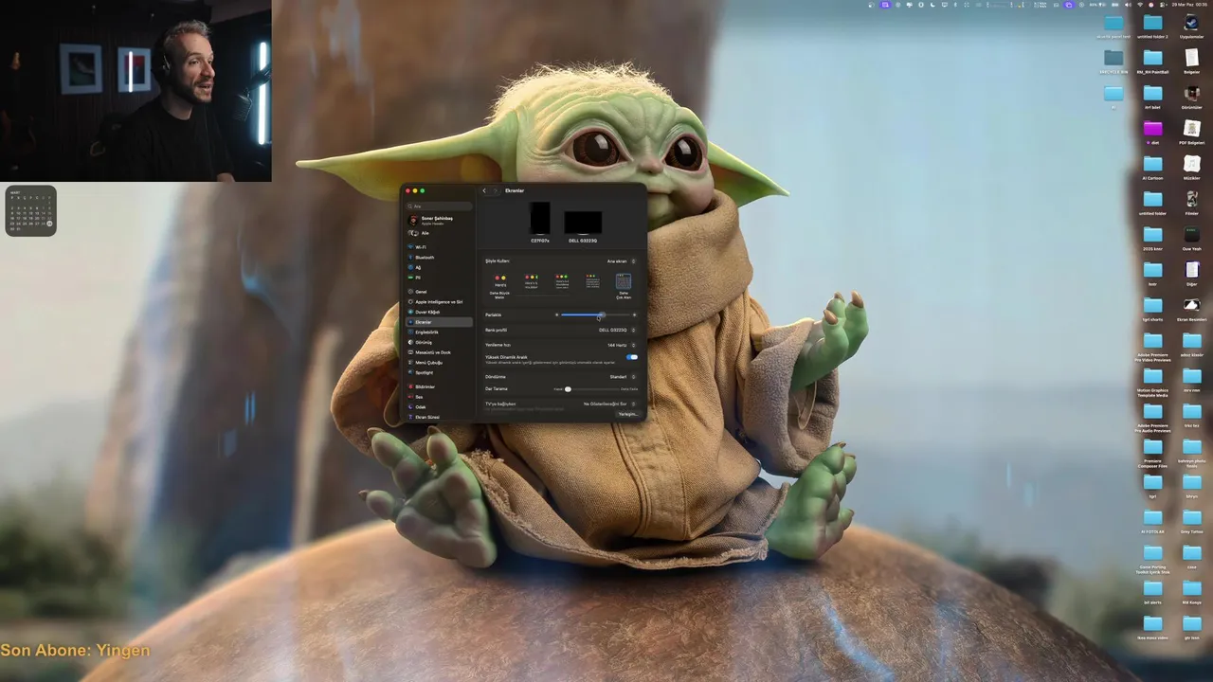Select the purple diet folder on desktop
Viewport: 1213px width, 682px height.
pos(1152,132)
